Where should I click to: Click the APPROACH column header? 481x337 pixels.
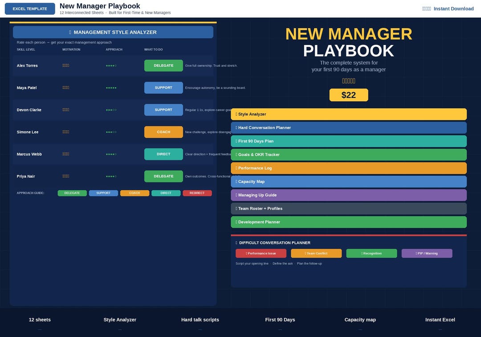pos(114,49)
